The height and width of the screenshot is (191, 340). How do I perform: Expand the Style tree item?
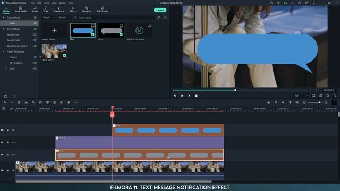pyautogui.click(x=6, y=68)
